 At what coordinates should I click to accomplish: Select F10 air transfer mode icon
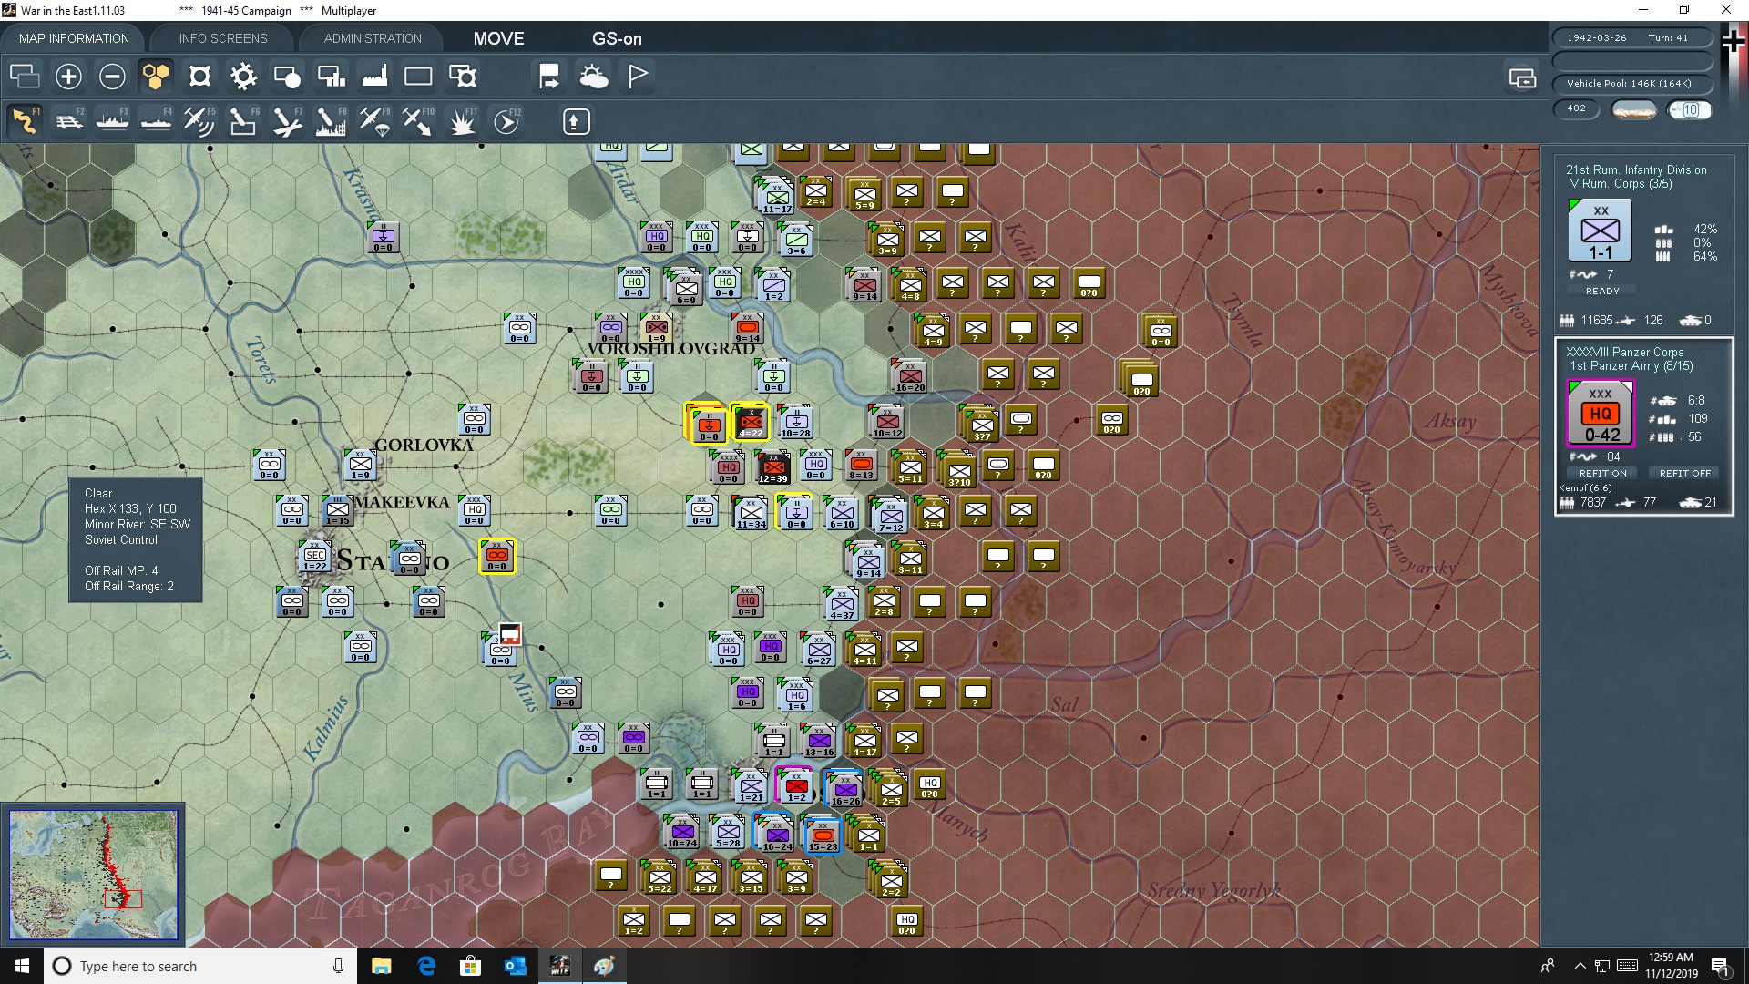(x=418, y=121)
